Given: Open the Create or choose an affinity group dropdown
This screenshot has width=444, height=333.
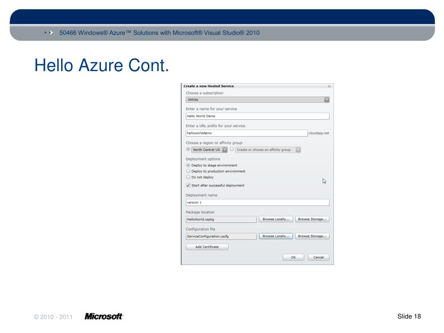Looking at the screenshot, I should (x=268, y=150).
